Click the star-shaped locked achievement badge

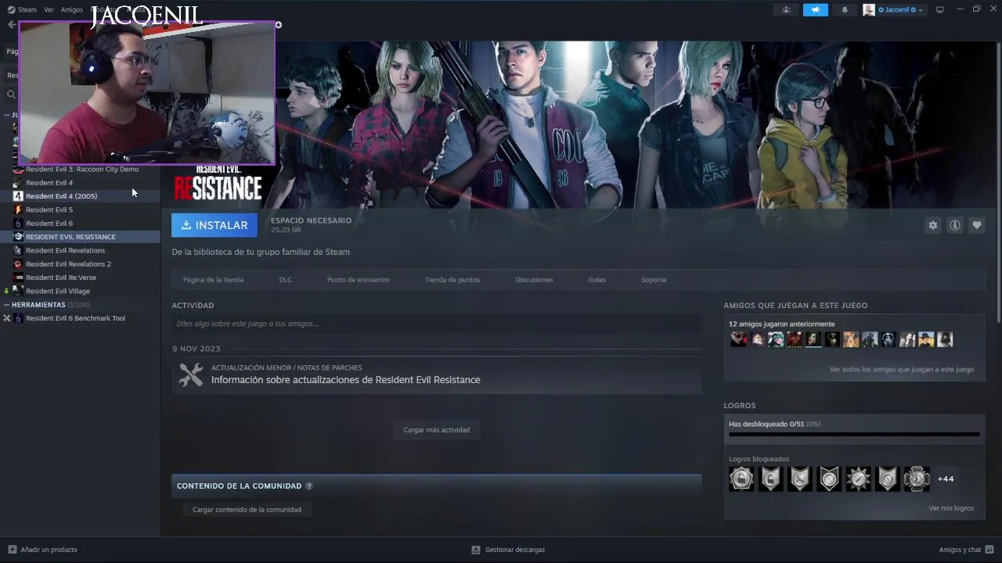tap(858, 479)
